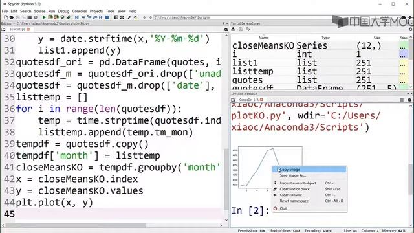Image resolution: width=414 pixels, height=233 pixels.
Task: Browse editor tabs folder icon
Action: (x=3, y=30)
